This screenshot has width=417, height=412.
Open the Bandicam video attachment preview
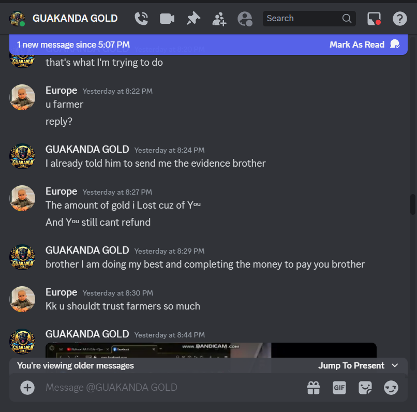[x=211, y=350]
